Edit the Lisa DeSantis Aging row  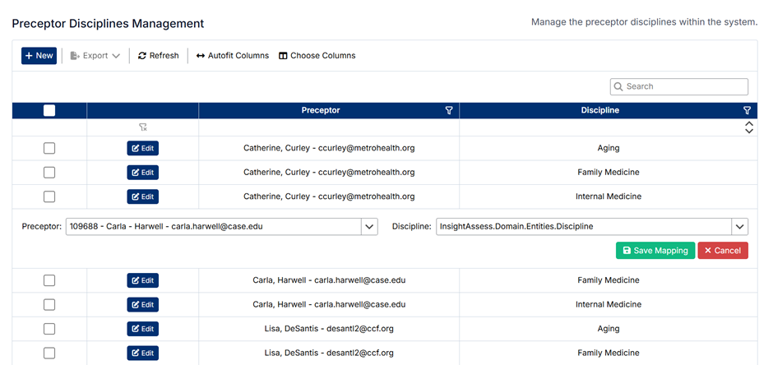[x=142, y=329]
